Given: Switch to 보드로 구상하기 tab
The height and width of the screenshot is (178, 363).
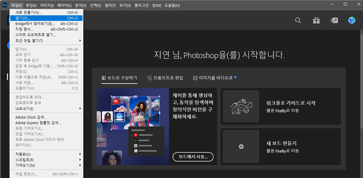Looking at the screenshot, I should tap(119, 78).
